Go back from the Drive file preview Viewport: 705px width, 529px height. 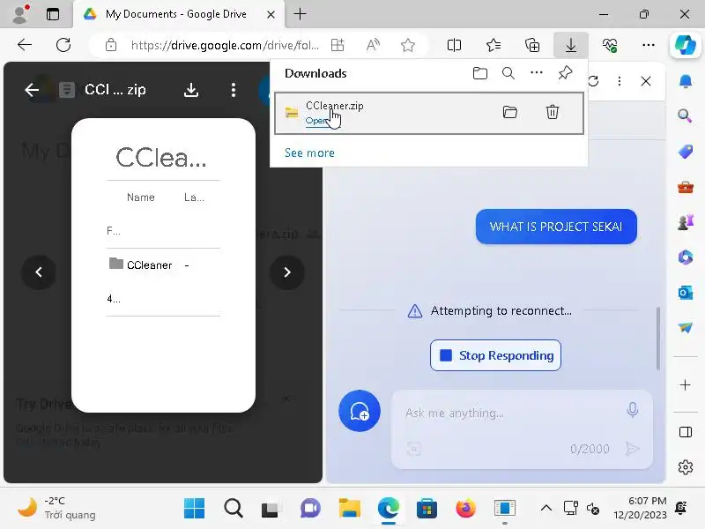click(x=32, y=90)
